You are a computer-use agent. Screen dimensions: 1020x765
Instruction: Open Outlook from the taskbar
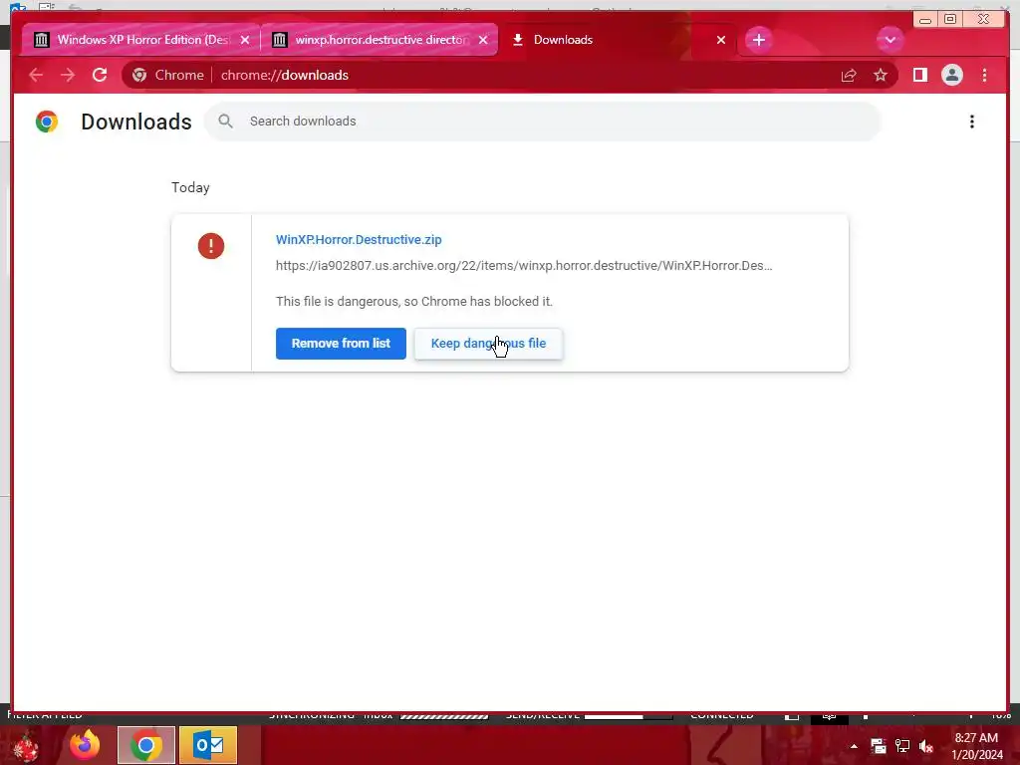[x=208, y=745]
